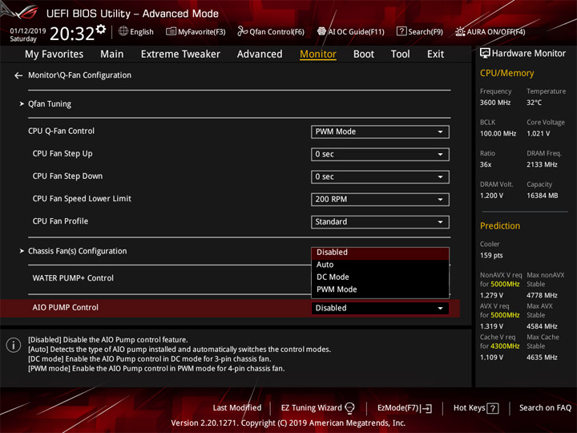Viewport: 577px width, 433px height.
Task: Click AI OC Guide(F11) label
Action: click(x=356, y=32)
